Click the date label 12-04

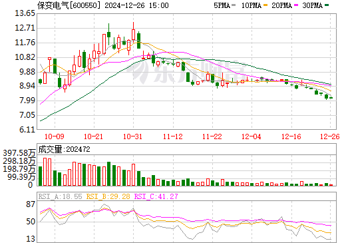pyautogui.click(x=252, y=136)
